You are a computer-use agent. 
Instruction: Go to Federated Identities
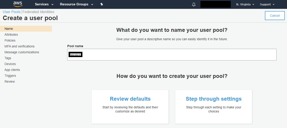click(x=38, y=12)
